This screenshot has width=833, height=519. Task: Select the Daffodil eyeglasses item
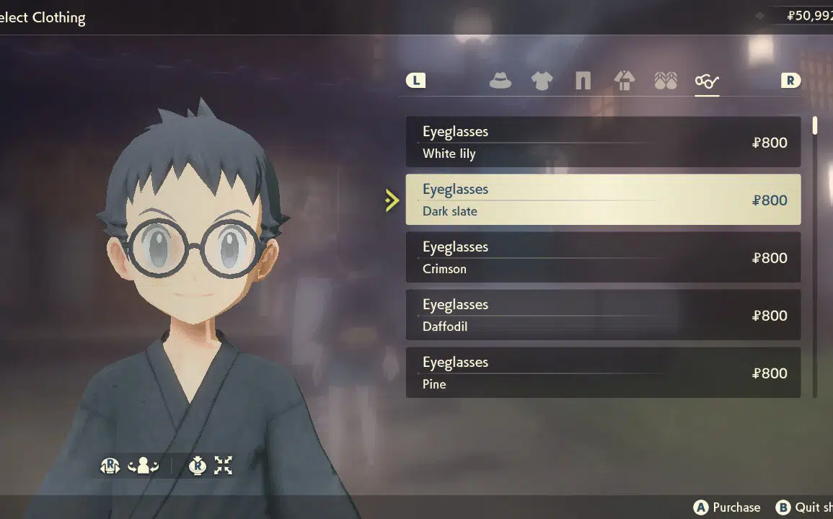603,315
